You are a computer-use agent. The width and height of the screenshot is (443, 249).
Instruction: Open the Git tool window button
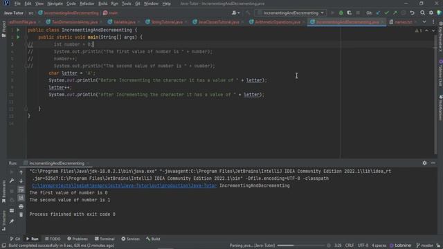tap(15, 239)
